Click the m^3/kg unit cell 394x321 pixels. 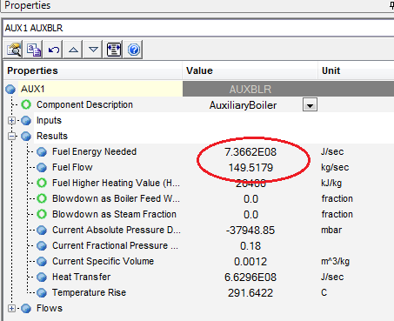point(335,261)
